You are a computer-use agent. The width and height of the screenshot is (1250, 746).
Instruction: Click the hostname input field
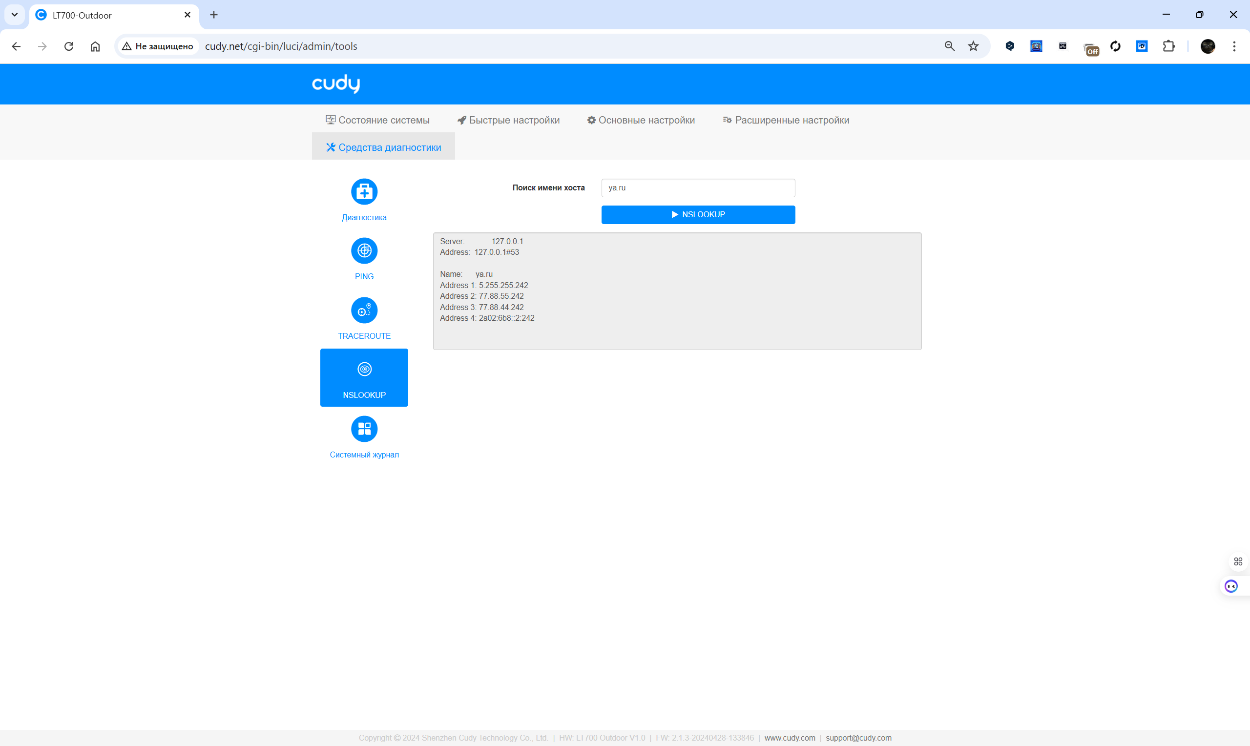pyautogui.click(x=698, y=188)
